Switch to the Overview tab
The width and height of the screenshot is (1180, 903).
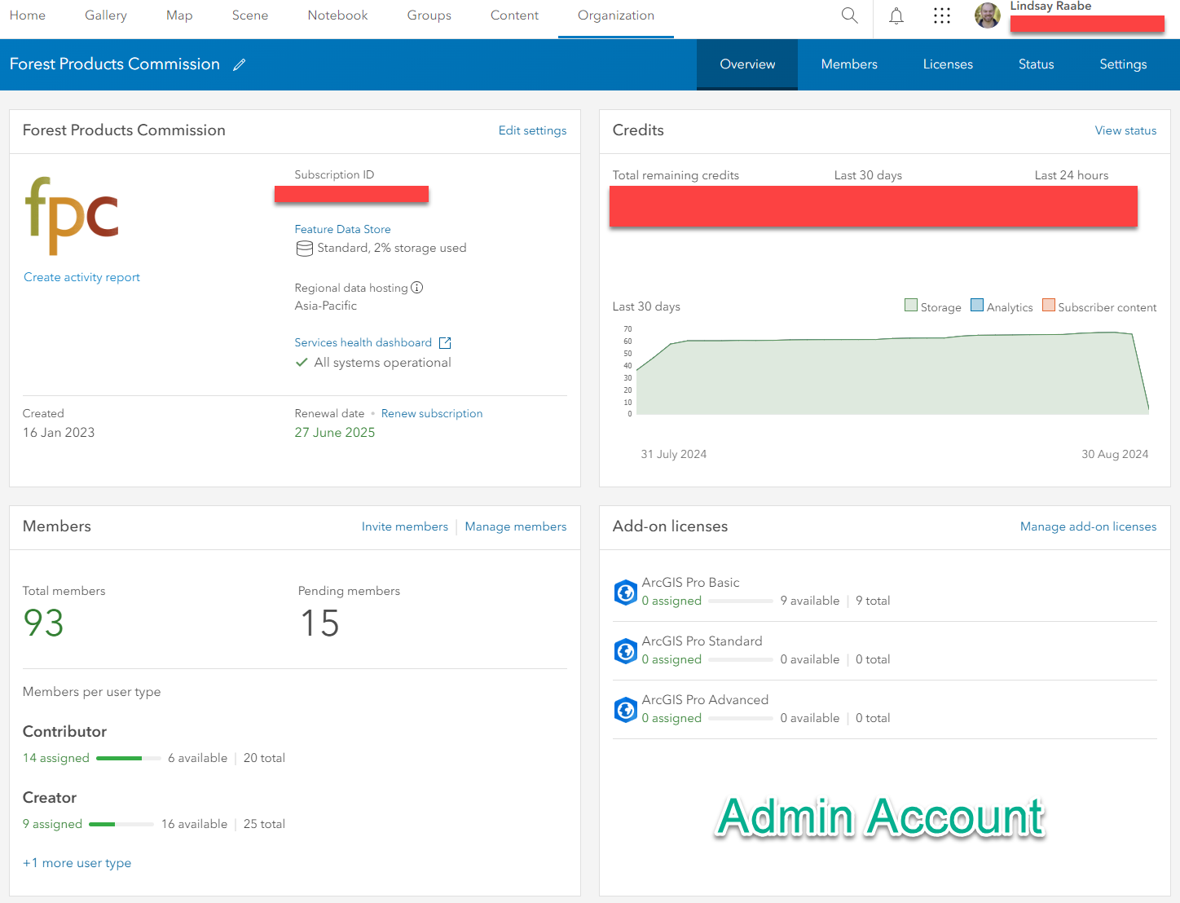(x=747, y=64)
